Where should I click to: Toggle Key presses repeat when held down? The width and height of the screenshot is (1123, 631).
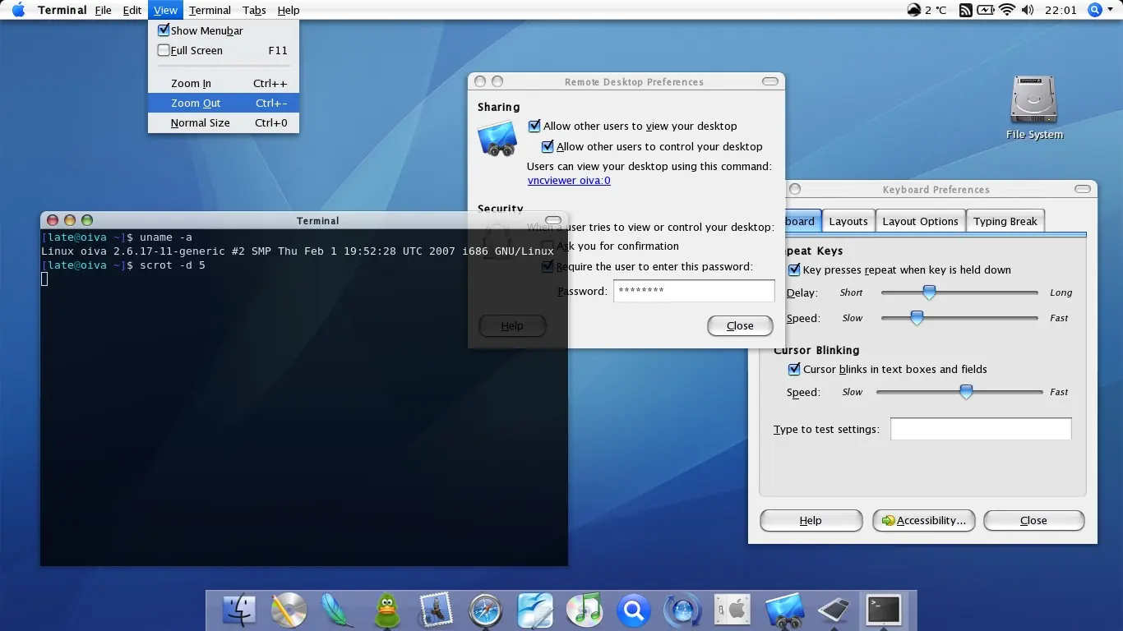(x=794, y=269)
